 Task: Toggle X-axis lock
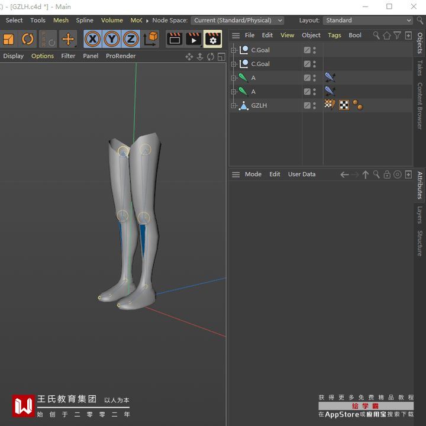[x=92, y=39]
